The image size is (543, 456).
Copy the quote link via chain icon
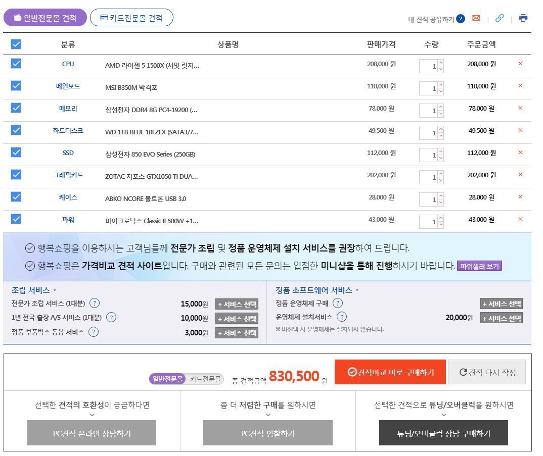pos(500,19)
